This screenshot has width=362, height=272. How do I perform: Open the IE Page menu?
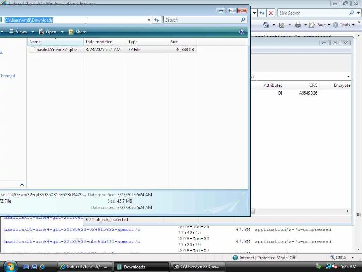320,25
